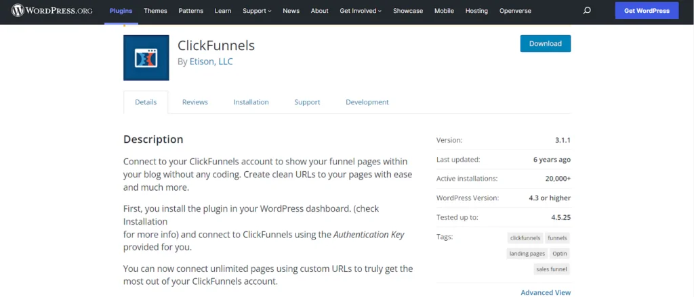The image size is (694, 297).
Task: Open the About menu item
Action: coord(320,11)
